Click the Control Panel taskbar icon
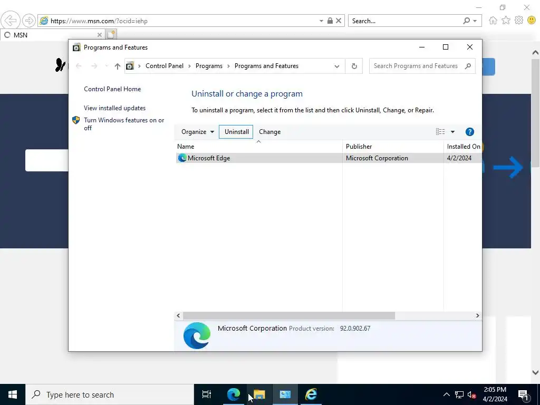Viewport: 540px width, 405px height. (x=285, y=394)
